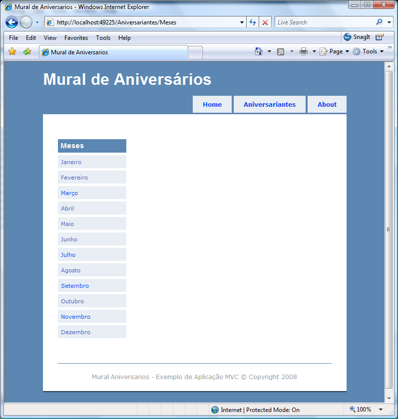This screenshot has height=419, width=398.
Task: Click the Stop loading red X icon
Action: click(265, 22)
